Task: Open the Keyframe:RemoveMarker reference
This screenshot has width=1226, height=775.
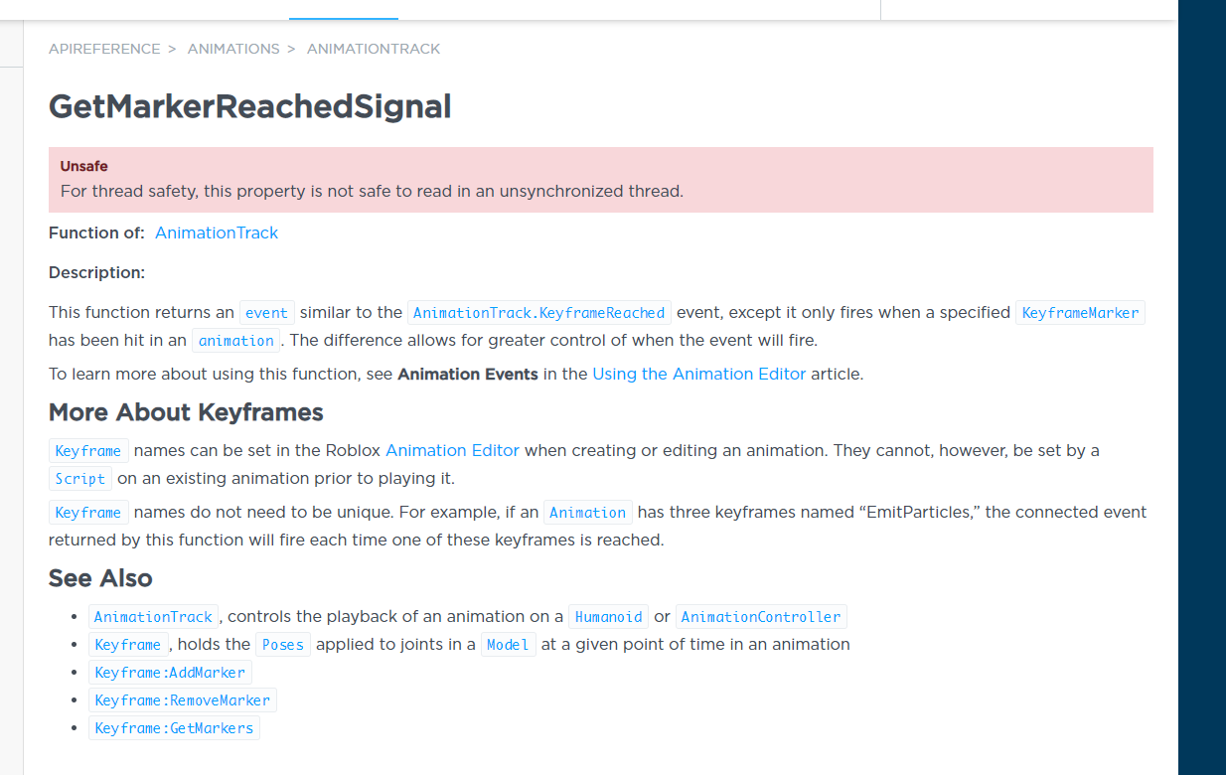Action: (x=182, y=699)
